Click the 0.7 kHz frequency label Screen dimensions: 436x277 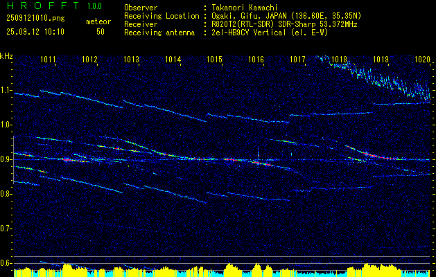coord(6,229)
